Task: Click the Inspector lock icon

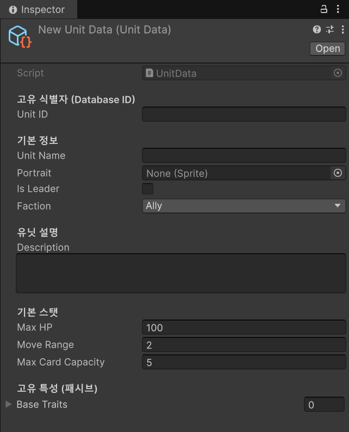Action: point(323,9)
